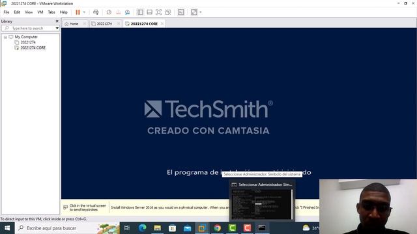Open Task View on the taskbar

pyautogui.click(x=127, y=228)
